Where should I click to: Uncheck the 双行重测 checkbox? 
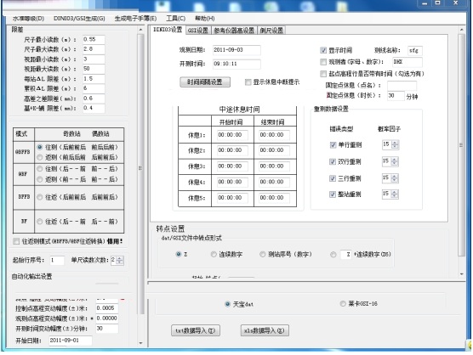pos(333,161)
